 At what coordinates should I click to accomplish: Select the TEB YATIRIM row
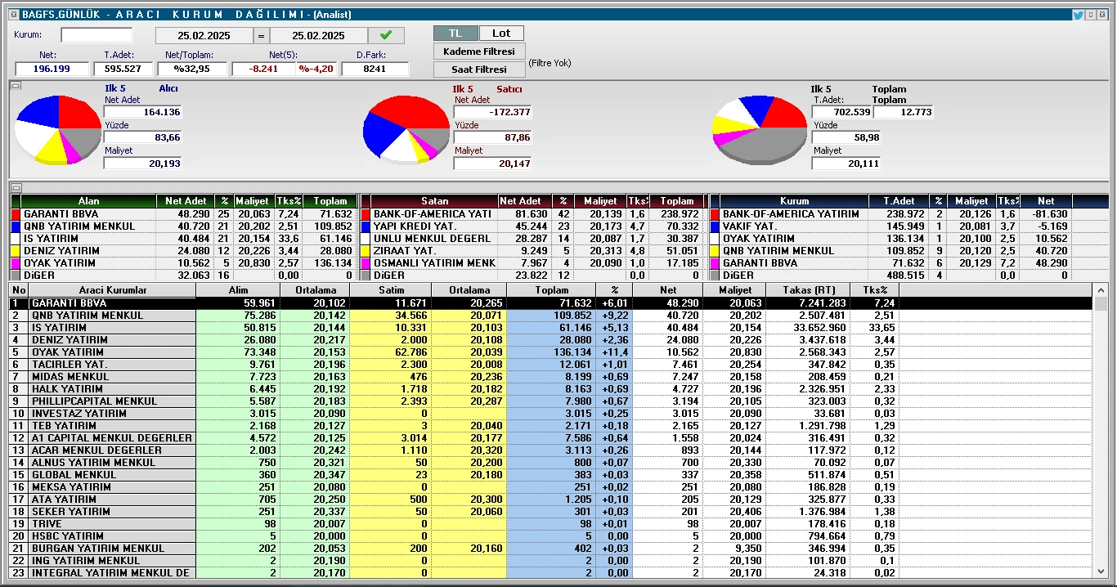pyautogui.click(x=552, y=426)
